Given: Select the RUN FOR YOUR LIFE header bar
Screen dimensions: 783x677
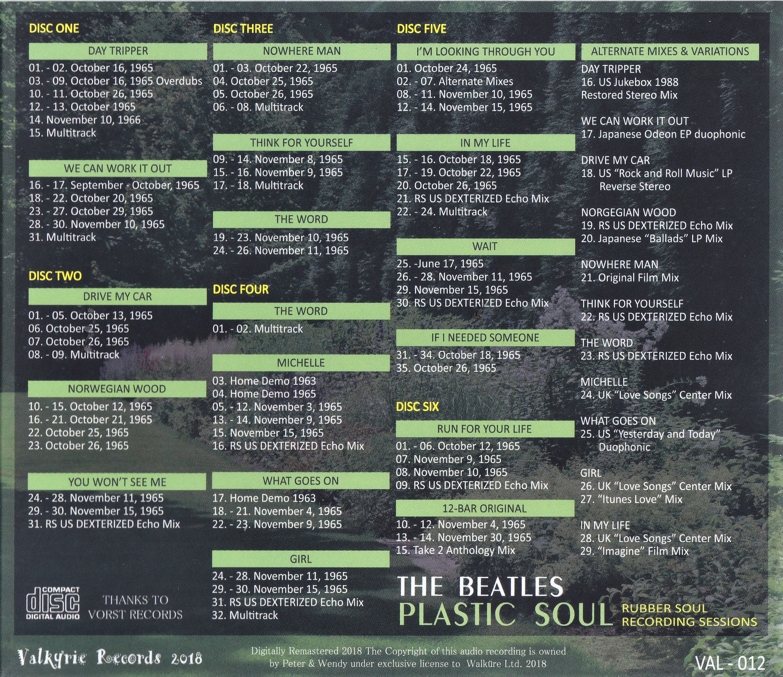Looking at the screenshot, I should pos(485,429).
